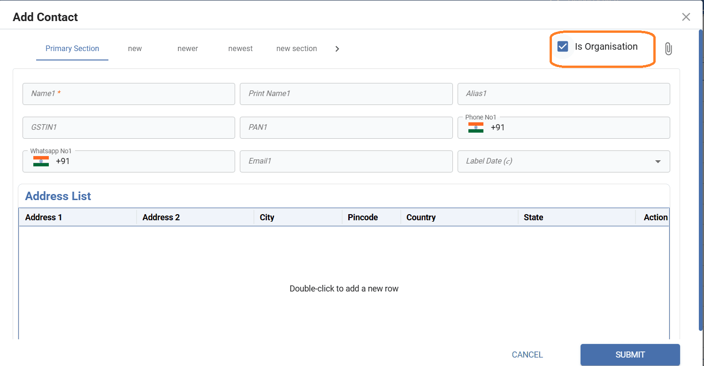Switch to the newer tab
The width and height of the screenshot is (704, 366).
point(188,49)
